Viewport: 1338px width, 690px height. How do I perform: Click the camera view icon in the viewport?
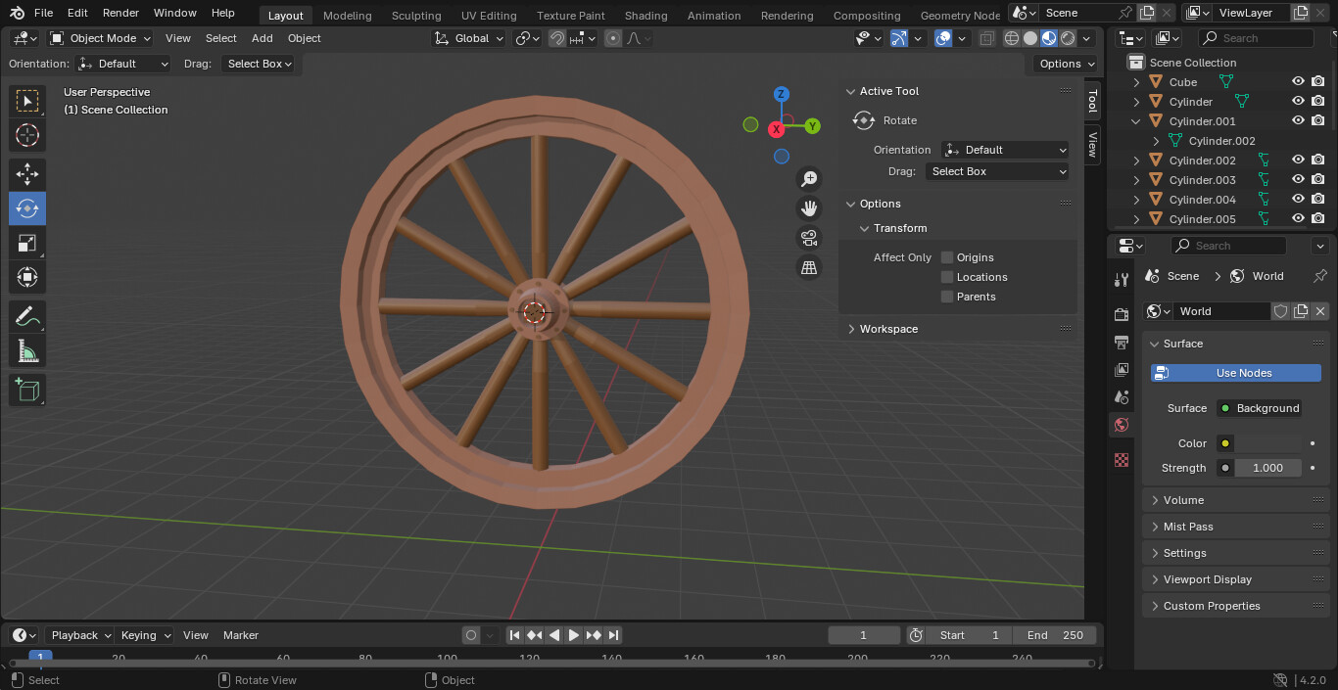[808, 237]
